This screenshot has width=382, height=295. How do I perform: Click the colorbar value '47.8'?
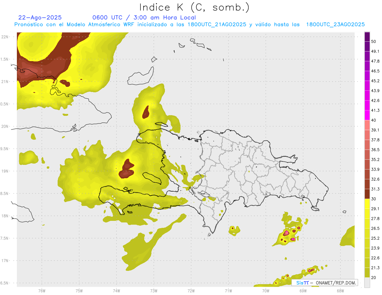(375, 61)
